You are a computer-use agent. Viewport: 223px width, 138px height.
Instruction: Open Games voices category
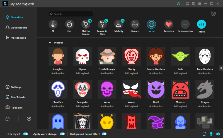coord(135,24)
